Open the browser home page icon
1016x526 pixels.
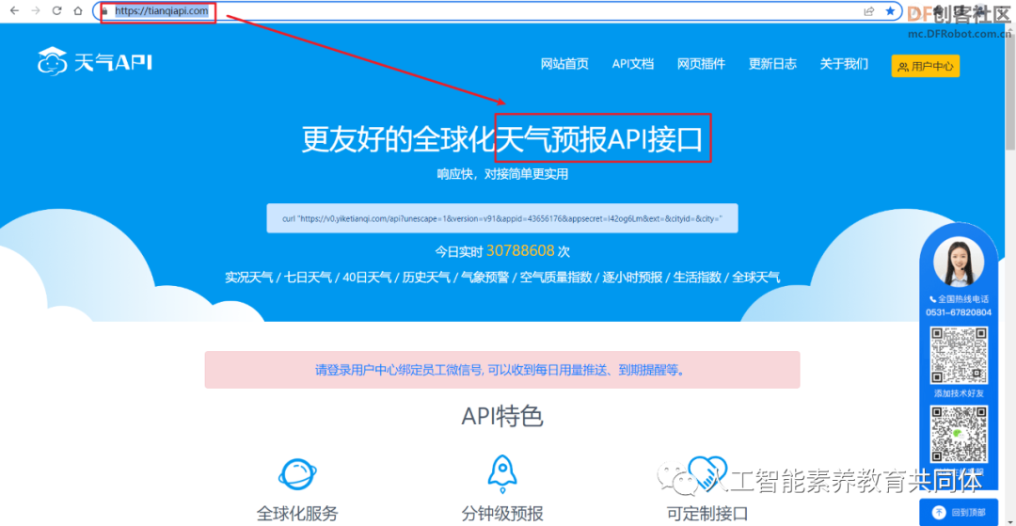coord(78,11)
